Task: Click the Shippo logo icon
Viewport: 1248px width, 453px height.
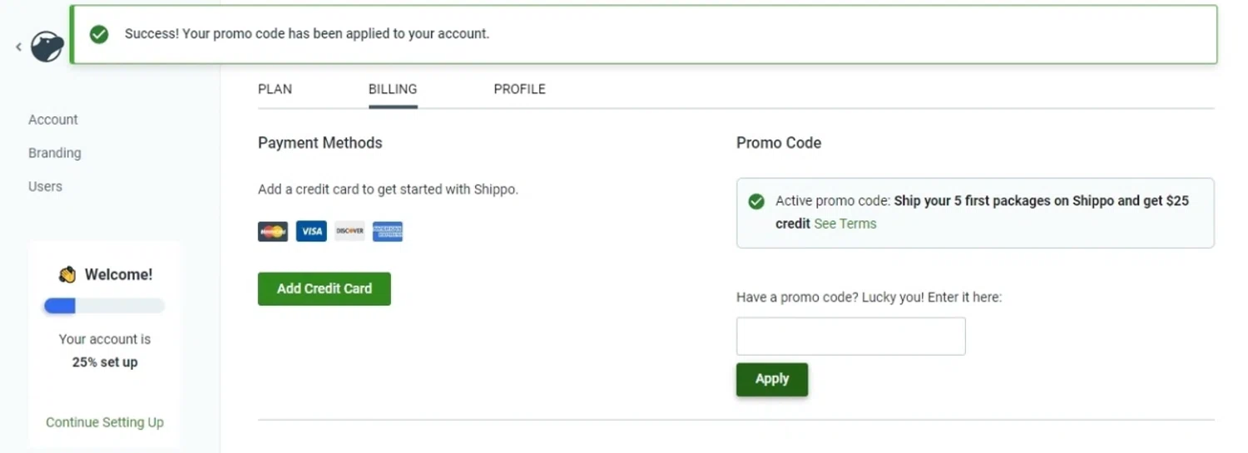Action: pyautogui.click(x=47, y=47)
